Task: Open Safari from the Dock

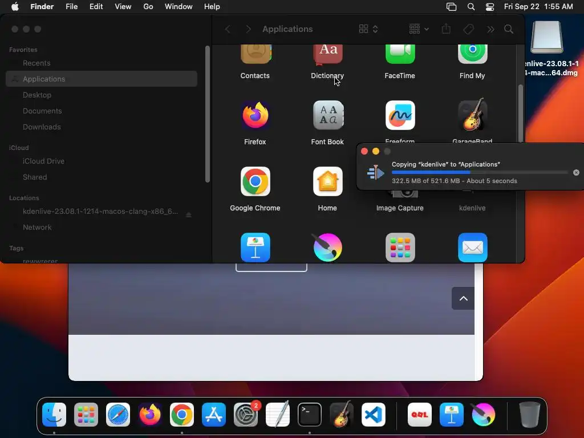Action: (118, 415)
